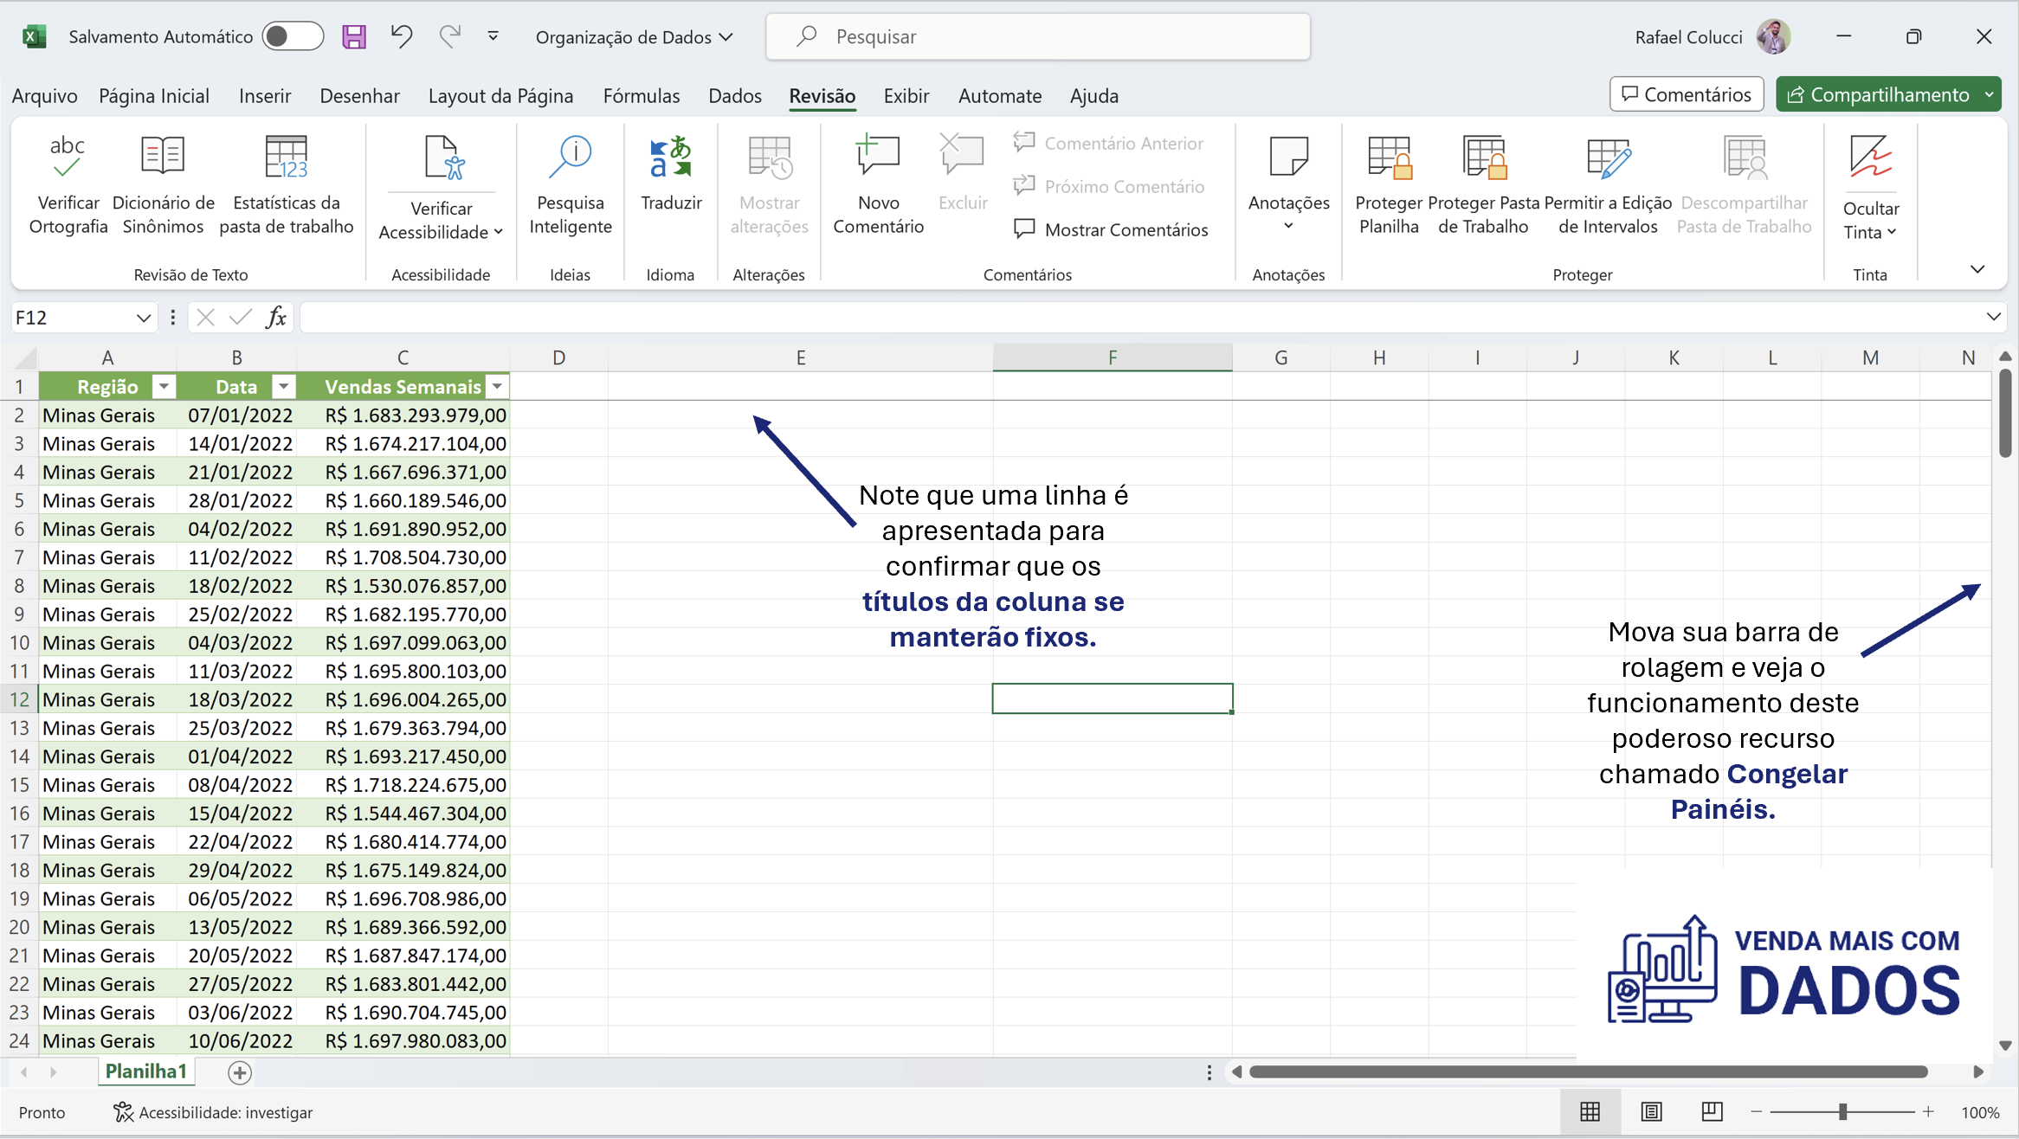
Task: Switch to Page Break Preview view
Action: point(1712,1112)
